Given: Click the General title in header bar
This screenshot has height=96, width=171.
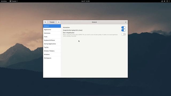Looking at the screenshot, I should [x=94, y=22].
